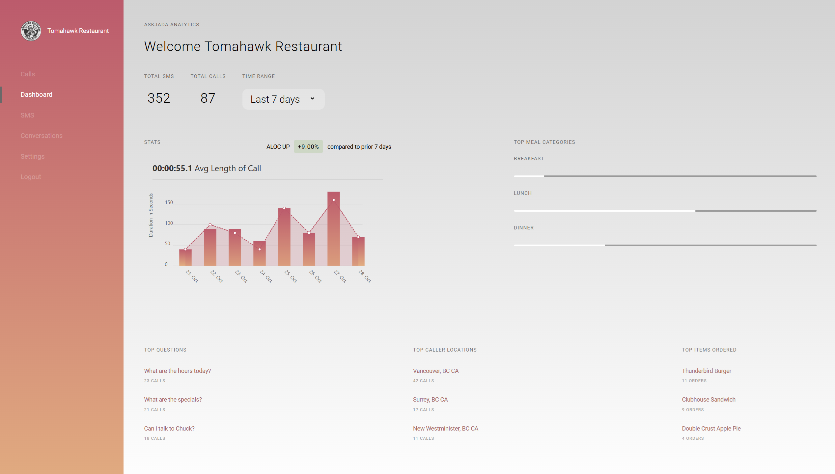Click the 'compared to prior 7 days' text
Viewport: 835px width, 474px height.
pyautogui.click(x=359, y=147)
